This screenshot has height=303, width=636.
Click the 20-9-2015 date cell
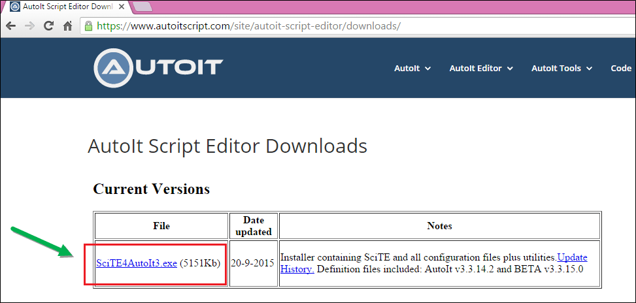click(x=254, y=263)
